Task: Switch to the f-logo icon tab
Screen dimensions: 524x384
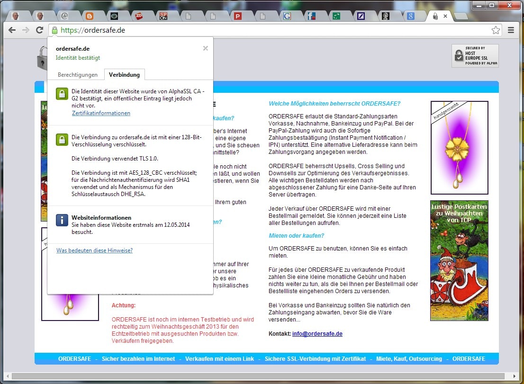Action: pos(311,16)
